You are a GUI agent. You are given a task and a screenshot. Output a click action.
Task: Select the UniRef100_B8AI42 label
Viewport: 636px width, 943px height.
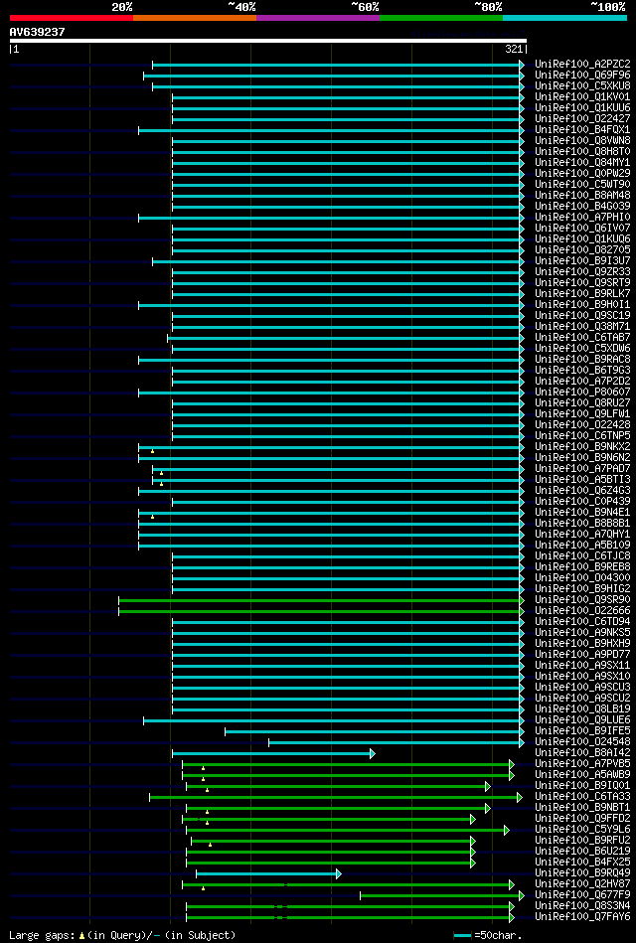pos(582,753)
